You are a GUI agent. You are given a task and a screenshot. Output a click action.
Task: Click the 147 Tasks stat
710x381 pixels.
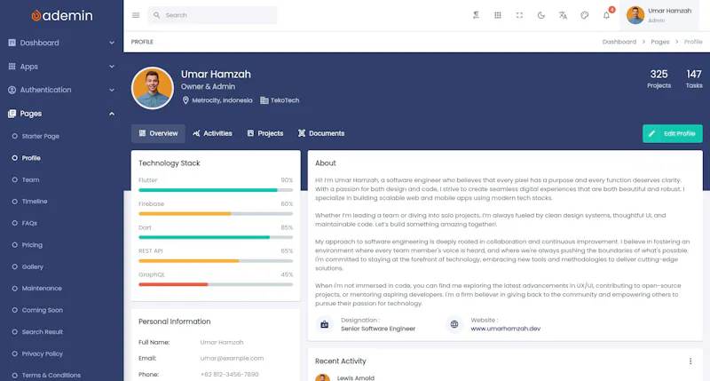coord(694,79)
